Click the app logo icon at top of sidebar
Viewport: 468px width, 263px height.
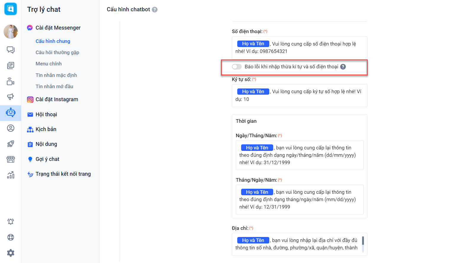[x=11, y=9]
